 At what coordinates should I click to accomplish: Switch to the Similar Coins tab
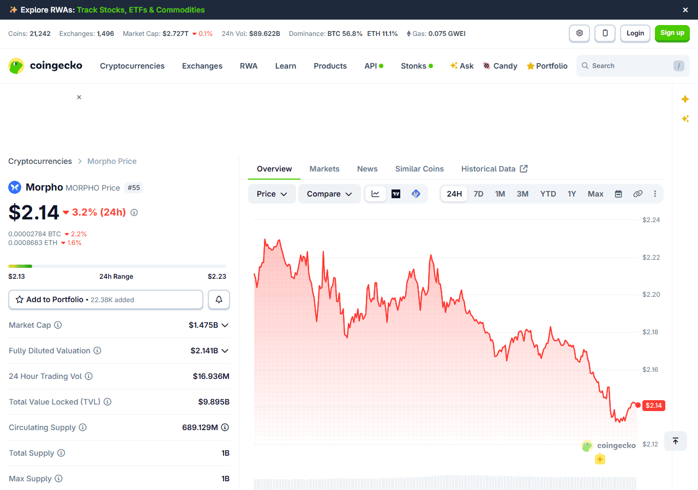click(x=419, y=169)
